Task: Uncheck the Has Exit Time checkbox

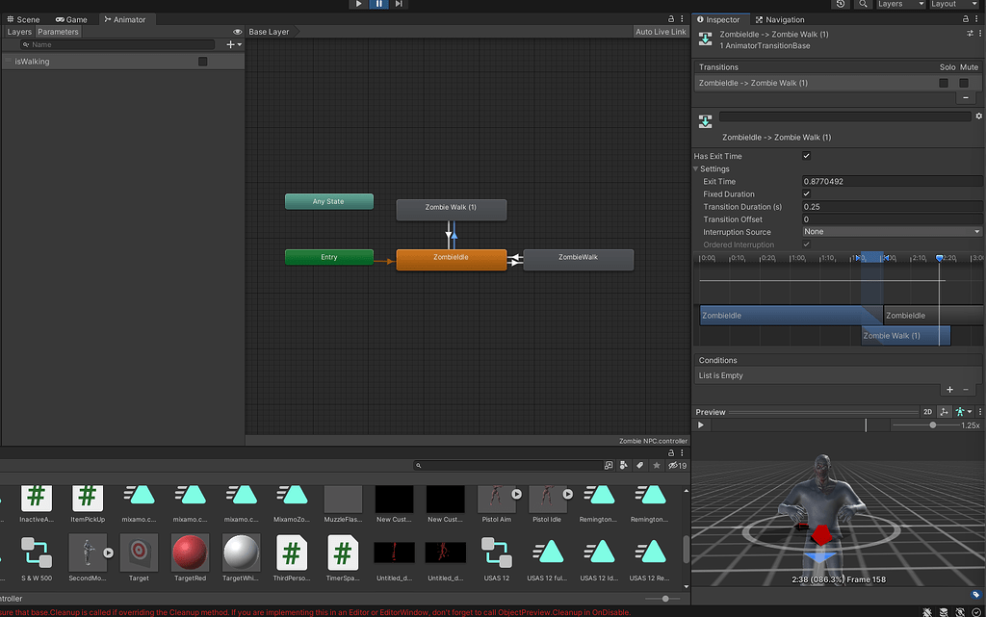Action: coord(806,156)
